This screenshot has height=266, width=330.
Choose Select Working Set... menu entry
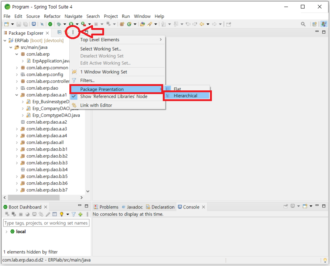click(x=101, y=49)
